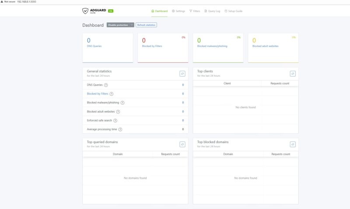Refresh the Top queried domains card
This screenshot has height=209, width=350.
(182, 144)
